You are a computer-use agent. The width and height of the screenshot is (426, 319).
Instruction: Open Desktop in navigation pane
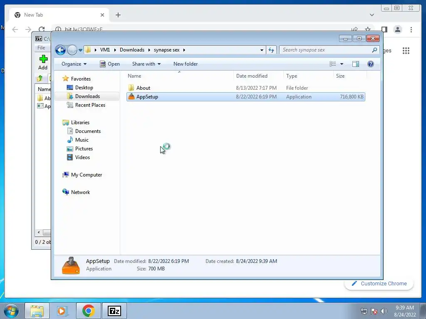[84, 88]
